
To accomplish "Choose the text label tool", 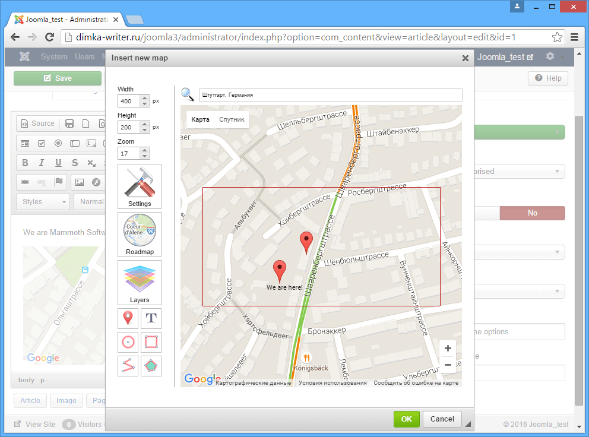I will tap(151, 318).
